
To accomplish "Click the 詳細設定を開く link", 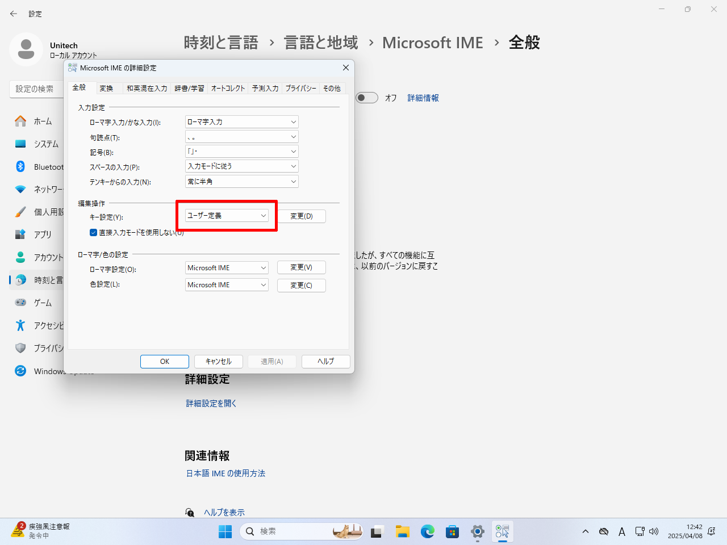I will coord(211,403).
